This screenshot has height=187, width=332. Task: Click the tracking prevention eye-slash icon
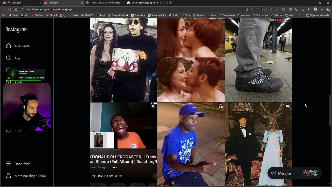258,9
